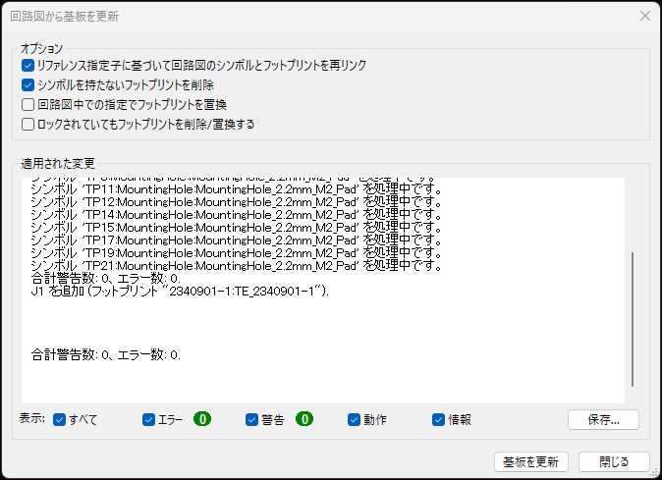Toggle the すべて display filter checkbox
662x480 pixels.
click(x=60, y=419)
